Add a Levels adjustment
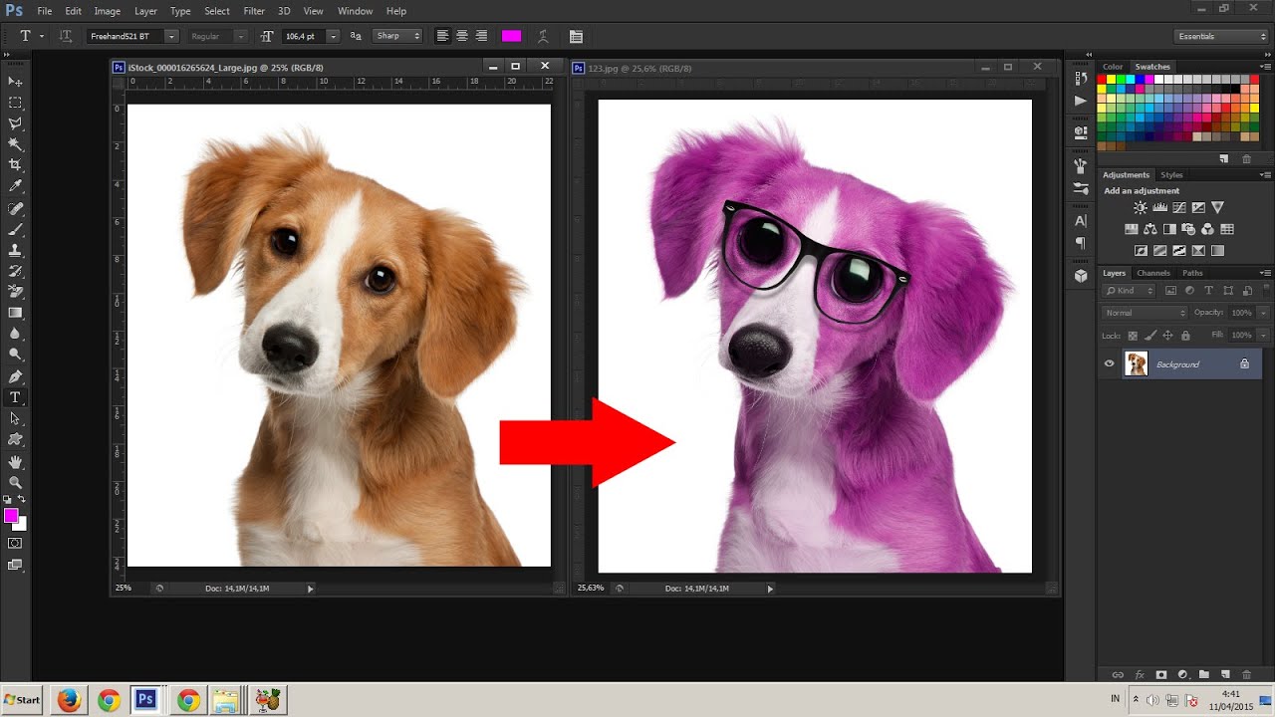 1159,208
